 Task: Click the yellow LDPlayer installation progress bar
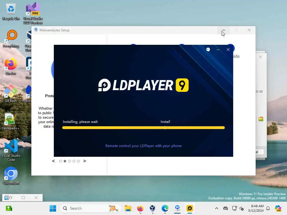[x=143, y=128]
